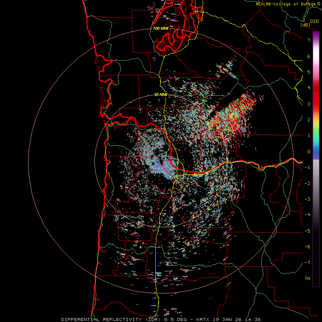The image size is (322, 322).
Task: Click the DIFFERENTIAL REFLECTIVITY (ZDR) caption text
Action: pyautogui.click(x=112, y=319)
